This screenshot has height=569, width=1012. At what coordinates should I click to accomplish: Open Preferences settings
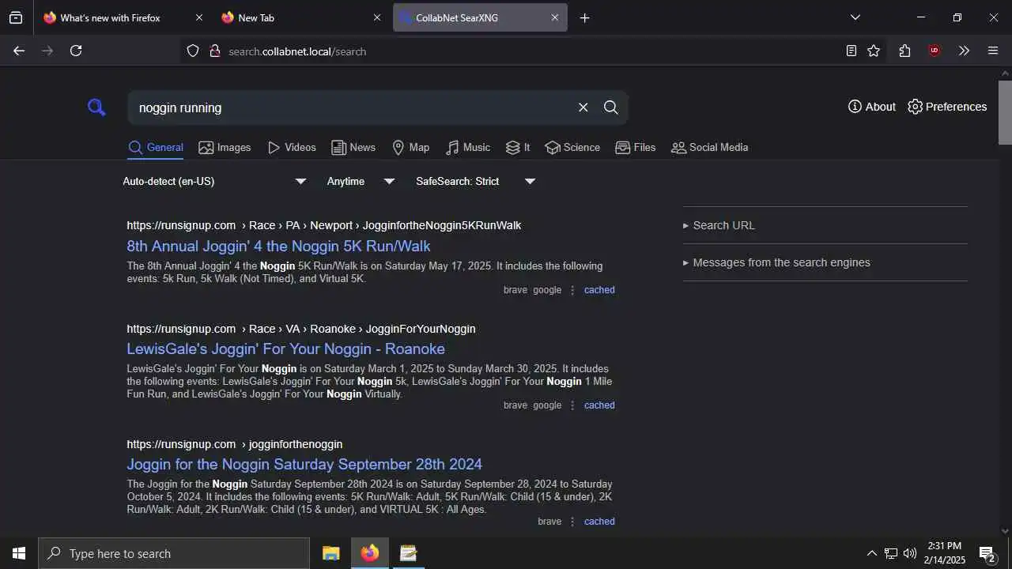click(x=947, y=107)
